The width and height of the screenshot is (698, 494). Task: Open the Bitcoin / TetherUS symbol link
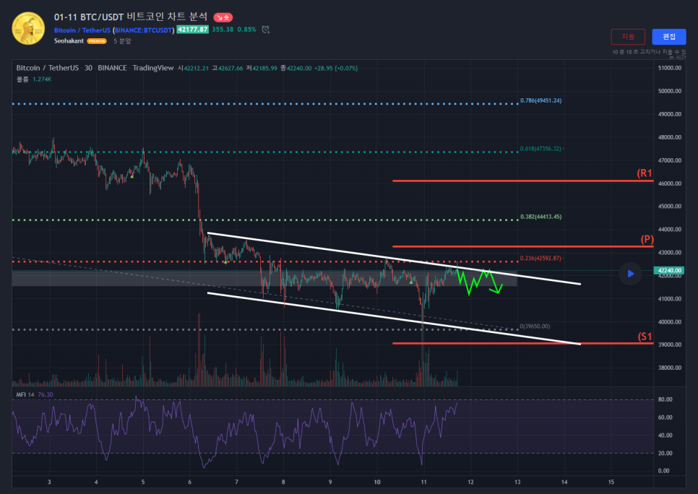(82, 30)
